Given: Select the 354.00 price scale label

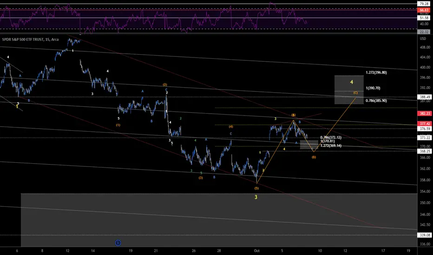Looking at the screenshot, I should (x=425, y=191).
